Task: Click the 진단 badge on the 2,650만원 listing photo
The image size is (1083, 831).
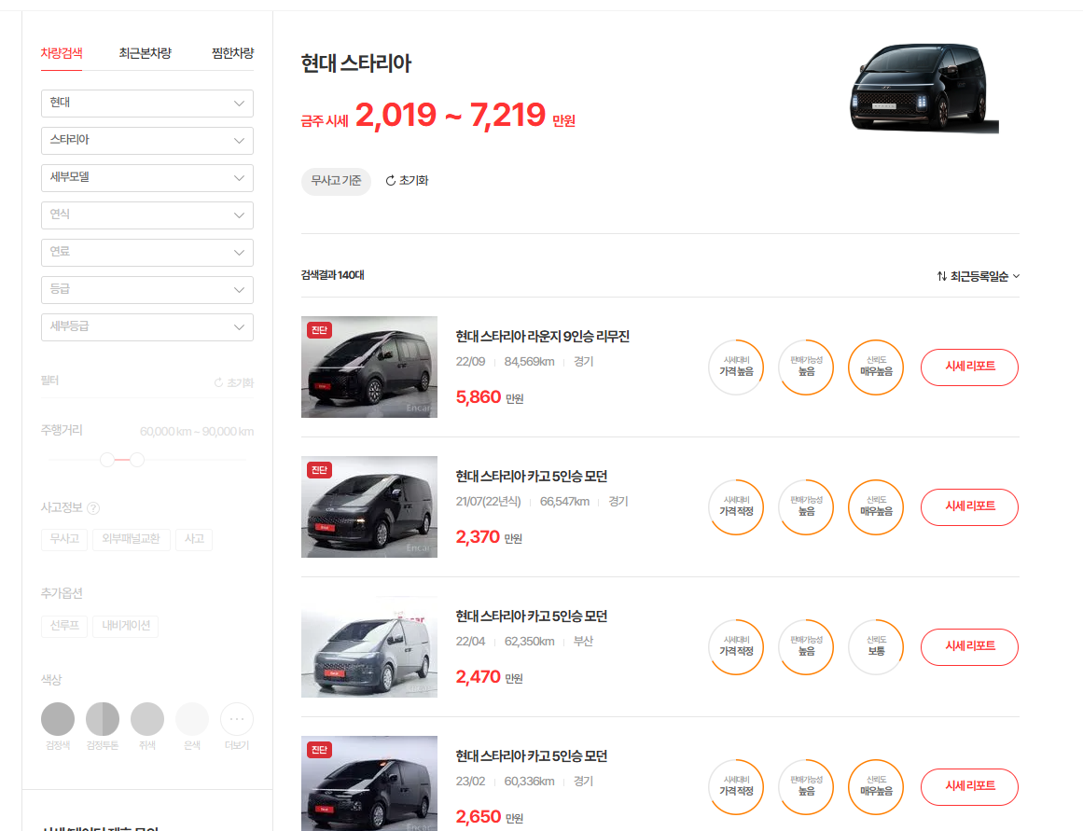Action: pyautogui.click(x=319, y=750)
